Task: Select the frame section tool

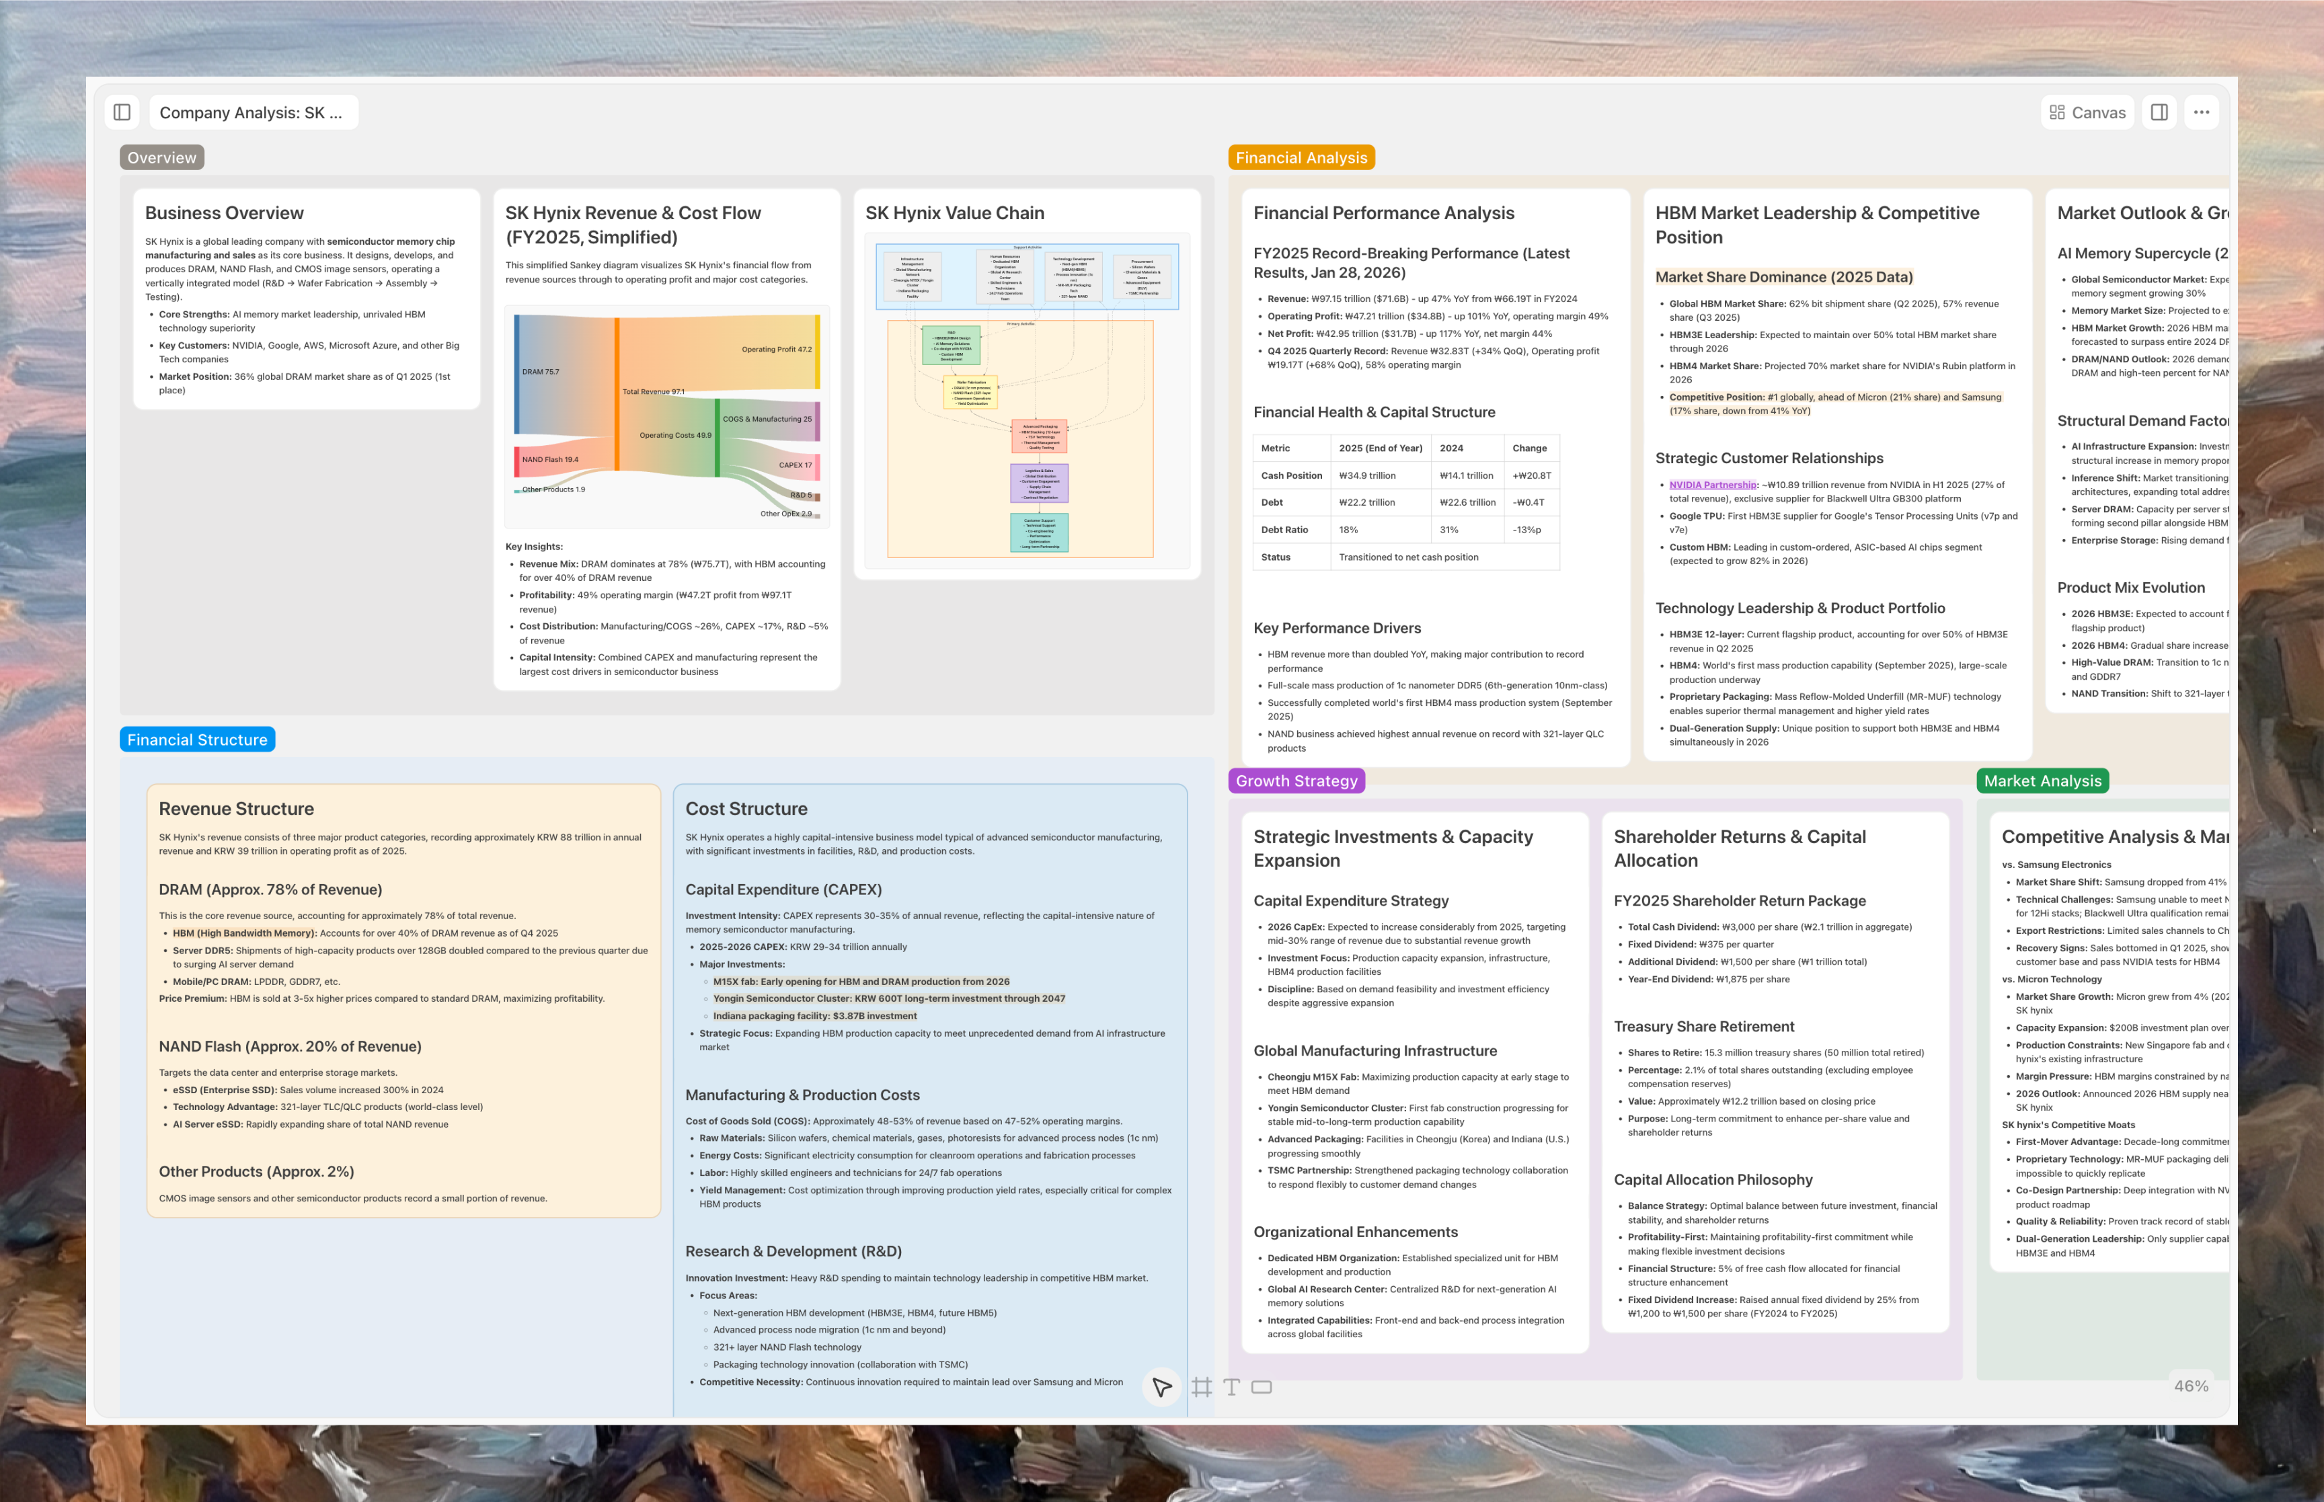Action: click(1202, 1387)
